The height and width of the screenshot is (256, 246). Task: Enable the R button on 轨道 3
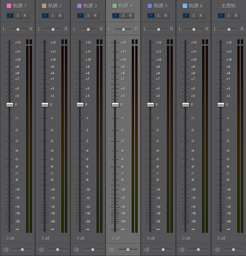95,15
